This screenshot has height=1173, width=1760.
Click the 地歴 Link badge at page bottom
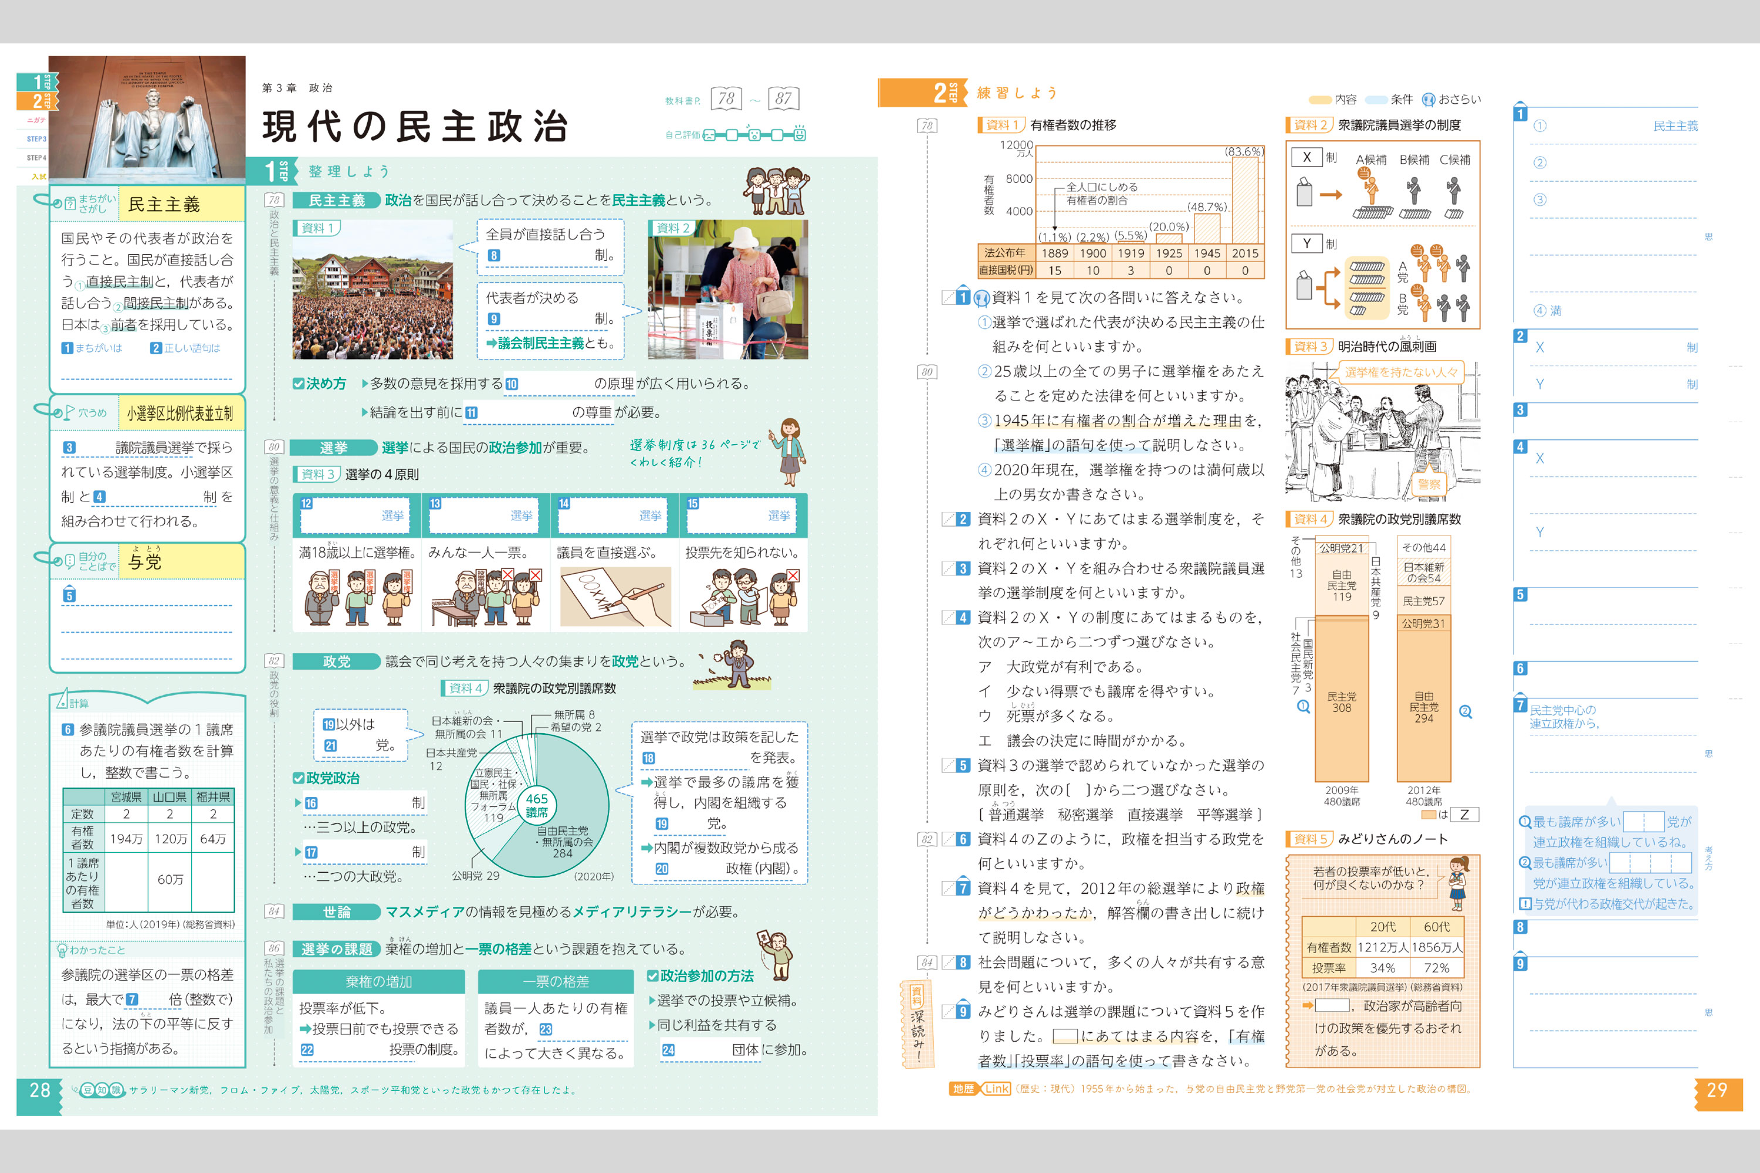point(980,1089)
